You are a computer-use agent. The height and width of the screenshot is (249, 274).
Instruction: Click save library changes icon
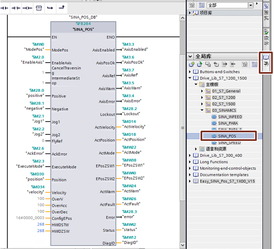coord(208,64)
